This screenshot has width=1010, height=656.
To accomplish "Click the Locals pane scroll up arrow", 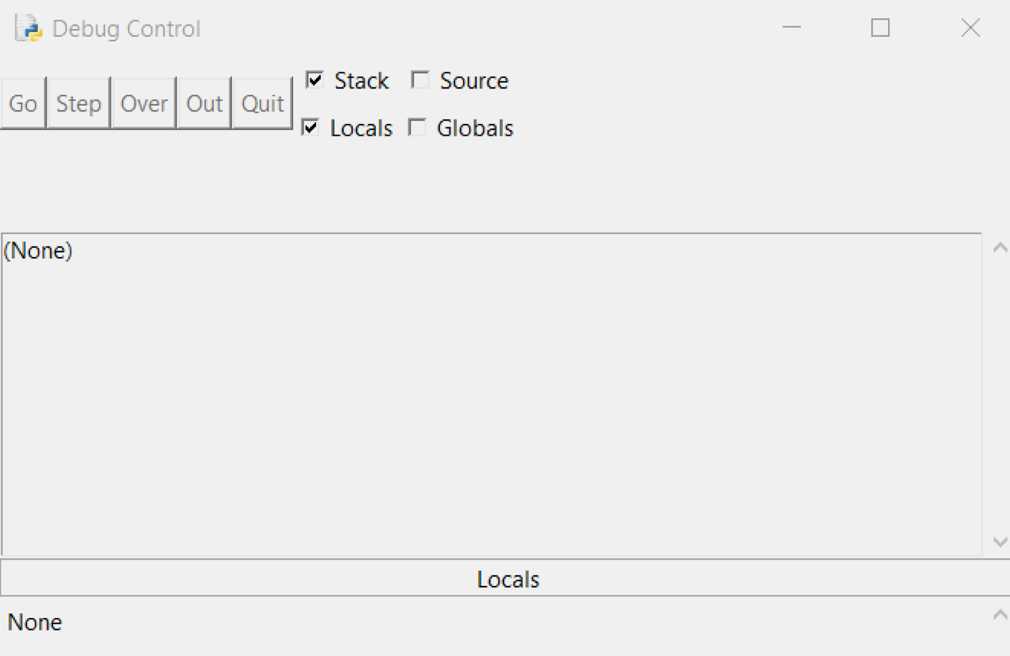I will [1000, 615].
